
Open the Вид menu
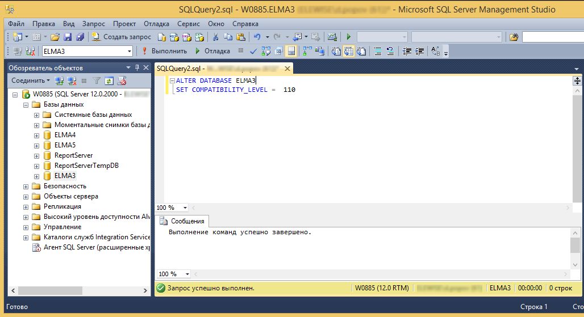[x=69, y=24]
